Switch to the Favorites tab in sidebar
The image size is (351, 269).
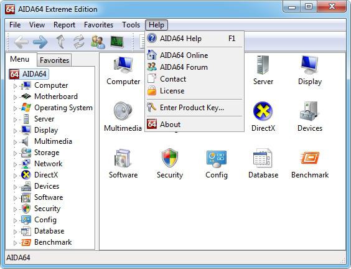pyautogui.click(x=54, y=60)
